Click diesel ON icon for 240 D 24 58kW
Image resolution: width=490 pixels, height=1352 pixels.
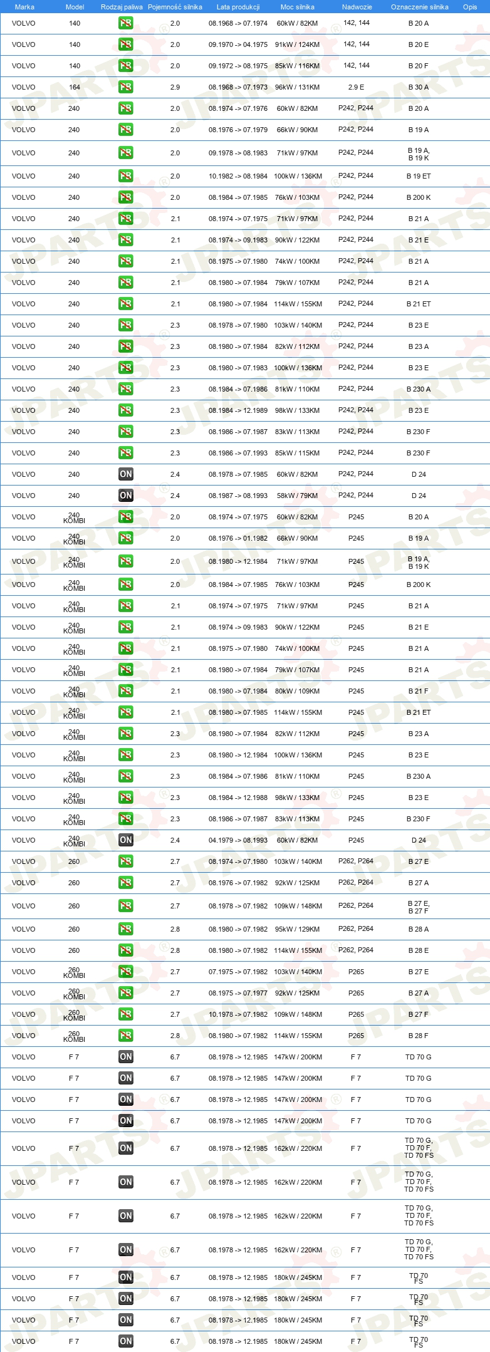[126, 496]
